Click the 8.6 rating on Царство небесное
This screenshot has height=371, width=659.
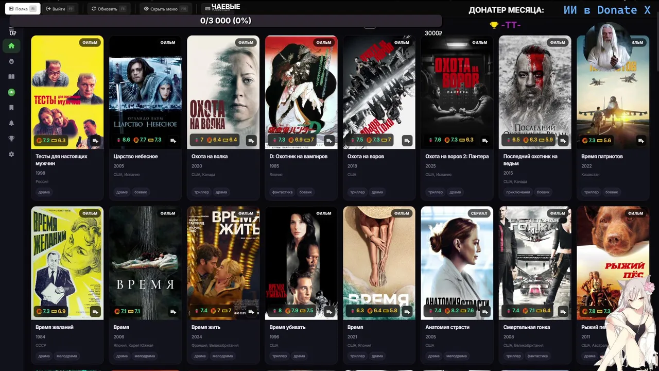click(x=124, y=140)
